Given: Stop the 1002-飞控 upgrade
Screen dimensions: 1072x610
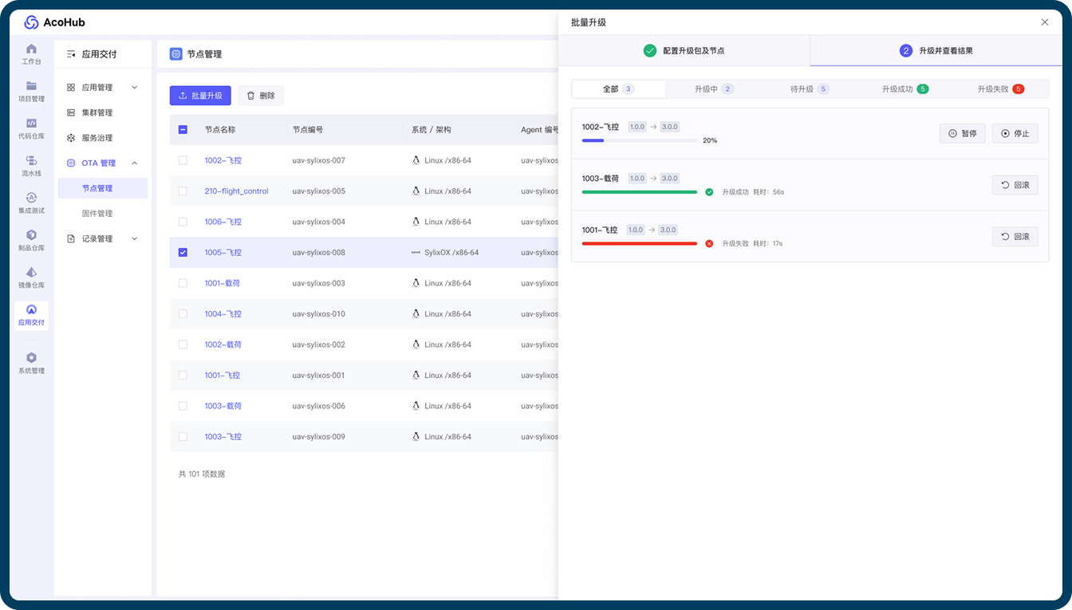Looking at the screenshot, I should [x=1015, y=134].
